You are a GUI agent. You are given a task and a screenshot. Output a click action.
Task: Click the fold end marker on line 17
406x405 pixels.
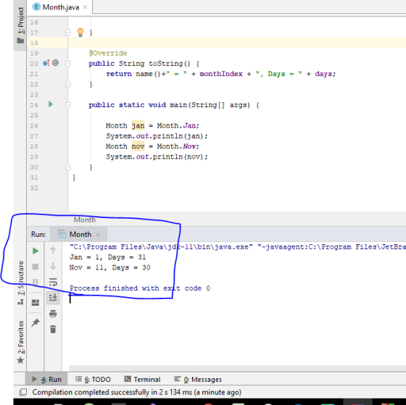click(x=68, y=33)
